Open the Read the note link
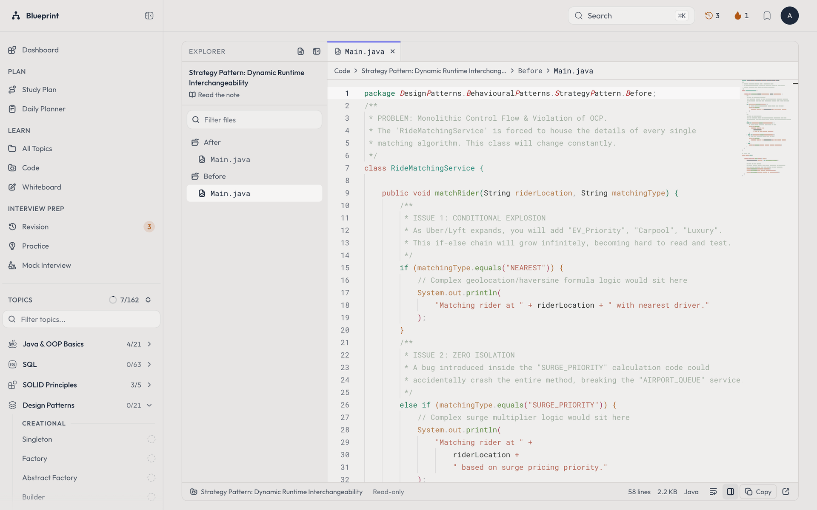This screenshot has width=817, height=510. [214, 95]
